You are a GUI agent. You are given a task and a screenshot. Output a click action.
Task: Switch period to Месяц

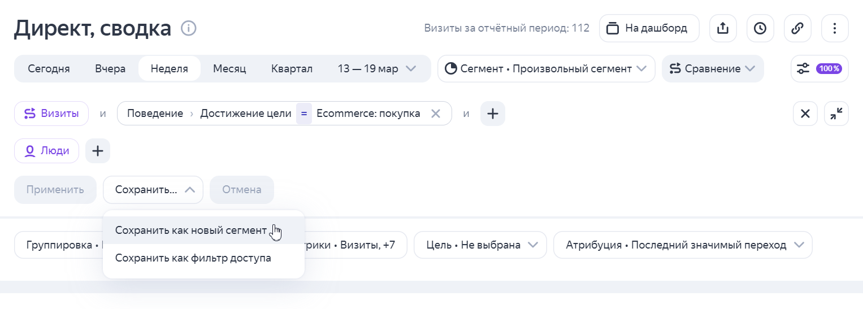click(229, 69)
